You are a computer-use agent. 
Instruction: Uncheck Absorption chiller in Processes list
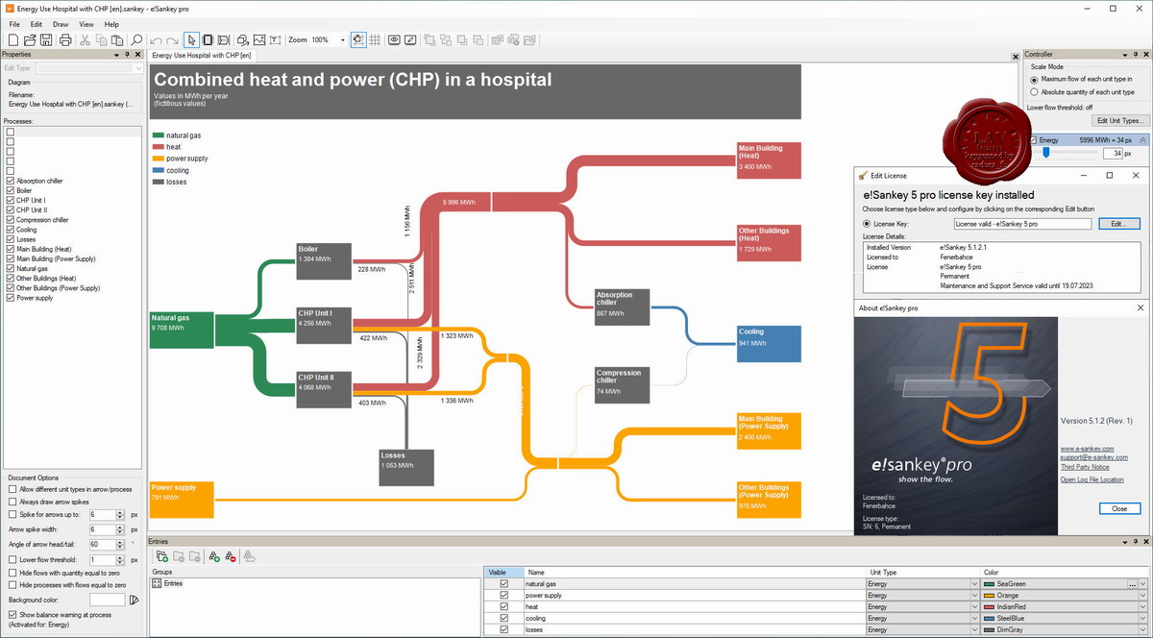coord(11,181)
